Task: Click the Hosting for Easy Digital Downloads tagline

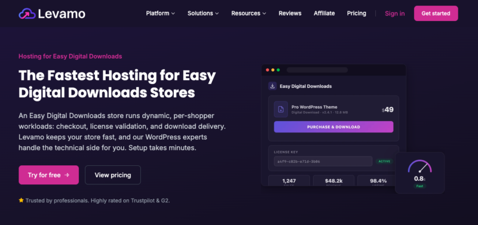Action: pyautogui.click(x=70, y=56)
